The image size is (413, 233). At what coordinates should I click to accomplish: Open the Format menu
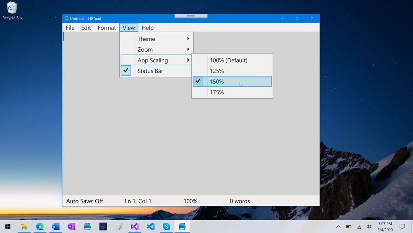107,28
